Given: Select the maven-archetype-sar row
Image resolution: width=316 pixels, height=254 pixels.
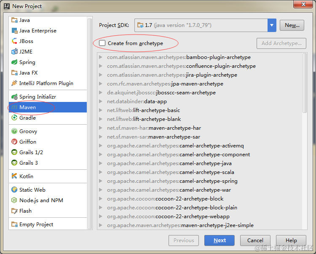Looking at the screenshot, I should [x=200, y=137].
